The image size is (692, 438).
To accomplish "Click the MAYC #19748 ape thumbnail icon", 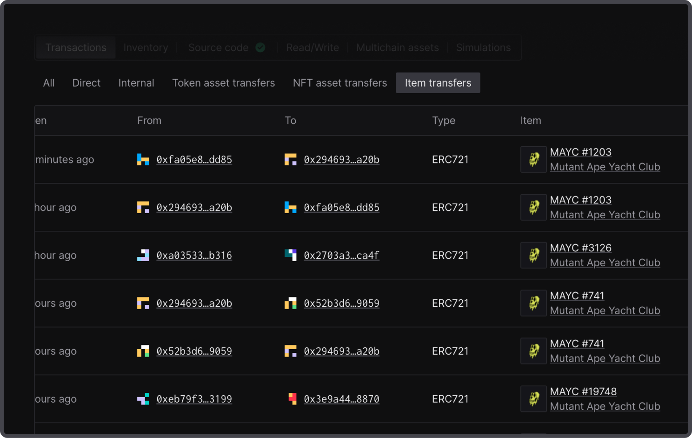I will click(x=533, y=399).
